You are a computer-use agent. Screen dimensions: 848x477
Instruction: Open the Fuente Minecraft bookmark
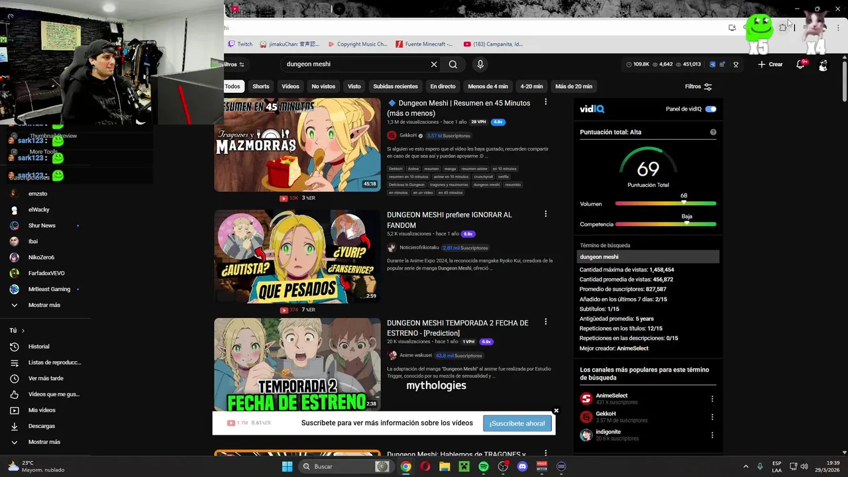424,44
